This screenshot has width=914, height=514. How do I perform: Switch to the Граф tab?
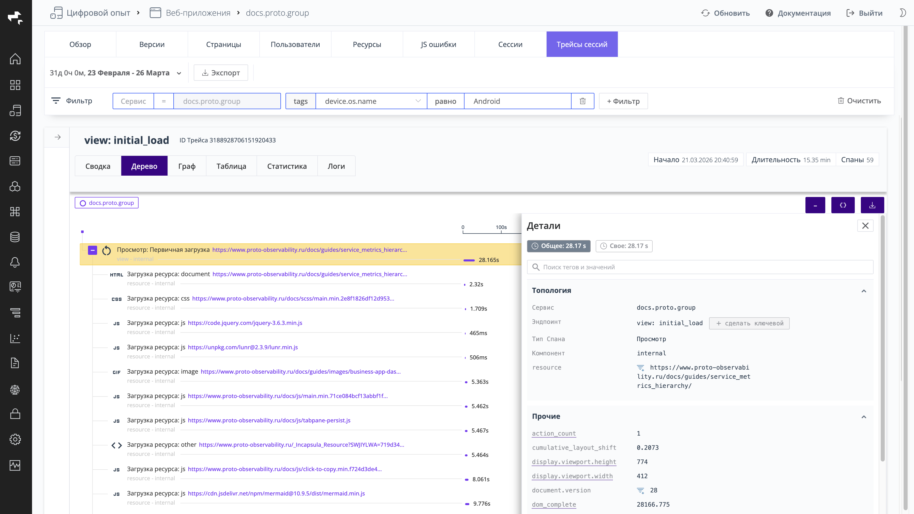(187, 166)
